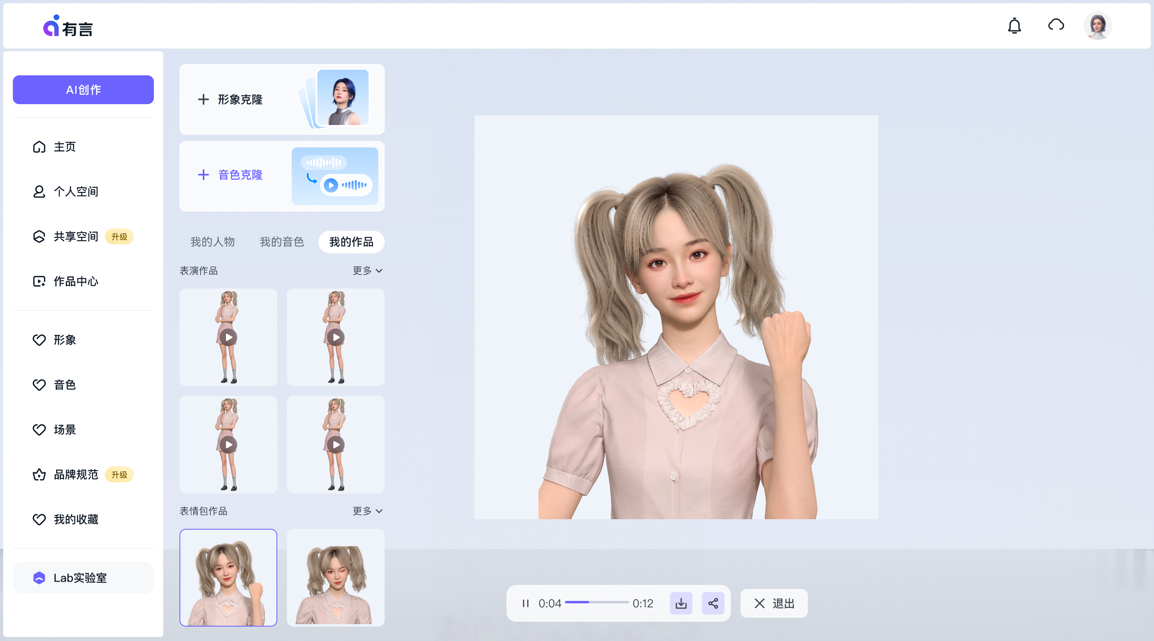This screenshot has width=1154, height=641.
Task: Select the winking girl emoji thumbnail
Action: click(335, 578)
